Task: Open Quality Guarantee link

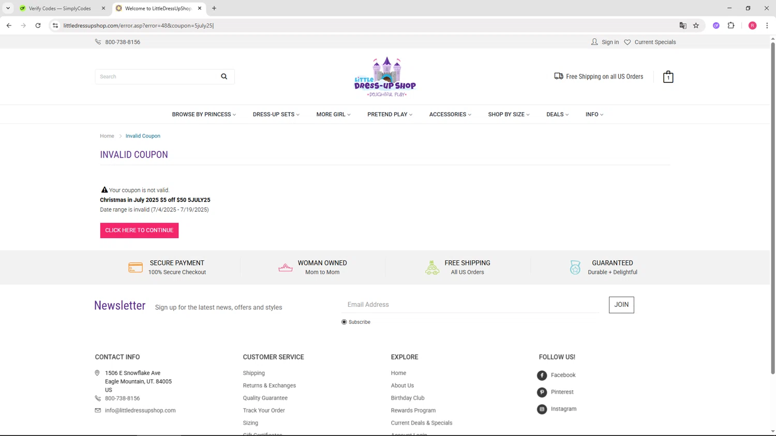Action: coord(265,398)
